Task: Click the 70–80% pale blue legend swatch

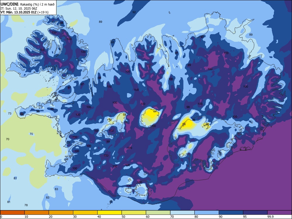Action: coord(182,213)
